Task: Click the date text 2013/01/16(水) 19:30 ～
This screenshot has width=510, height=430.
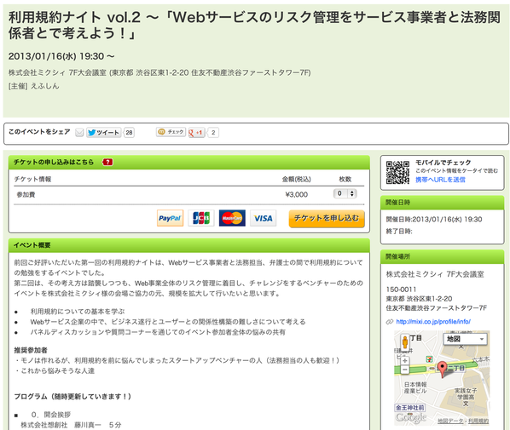Action: (61, 56)
